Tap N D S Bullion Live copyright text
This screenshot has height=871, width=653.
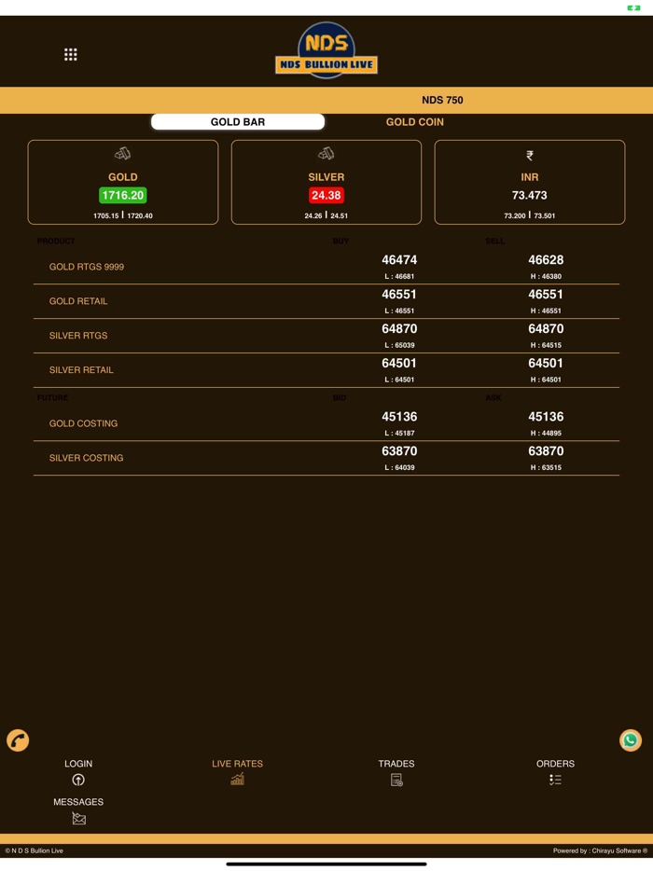point(34,850)
